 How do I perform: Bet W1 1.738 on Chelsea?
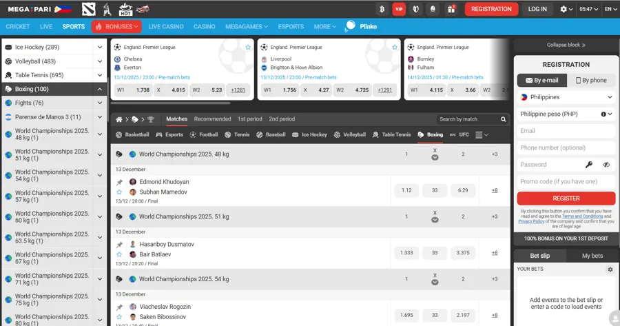133,90
